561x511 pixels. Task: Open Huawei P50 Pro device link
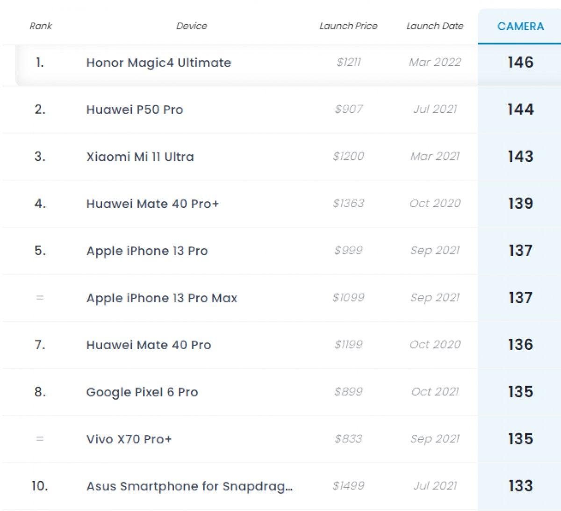(135, 110)
